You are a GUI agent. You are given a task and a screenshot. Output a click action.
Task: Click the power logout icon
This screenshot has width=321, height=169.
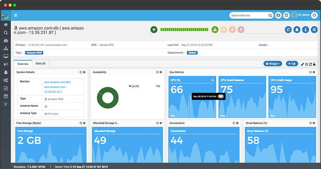click(x=314, y=15)
